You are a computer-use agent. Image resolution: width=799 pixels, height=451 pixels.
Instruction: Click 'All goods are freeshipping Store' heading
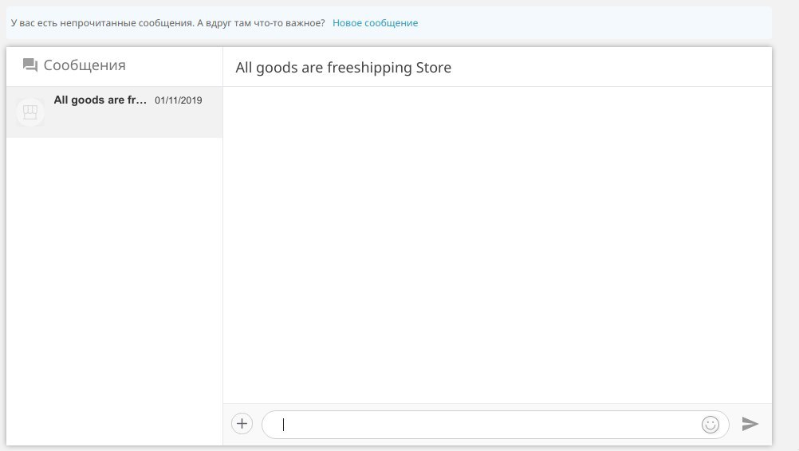[x=344, y=67]
